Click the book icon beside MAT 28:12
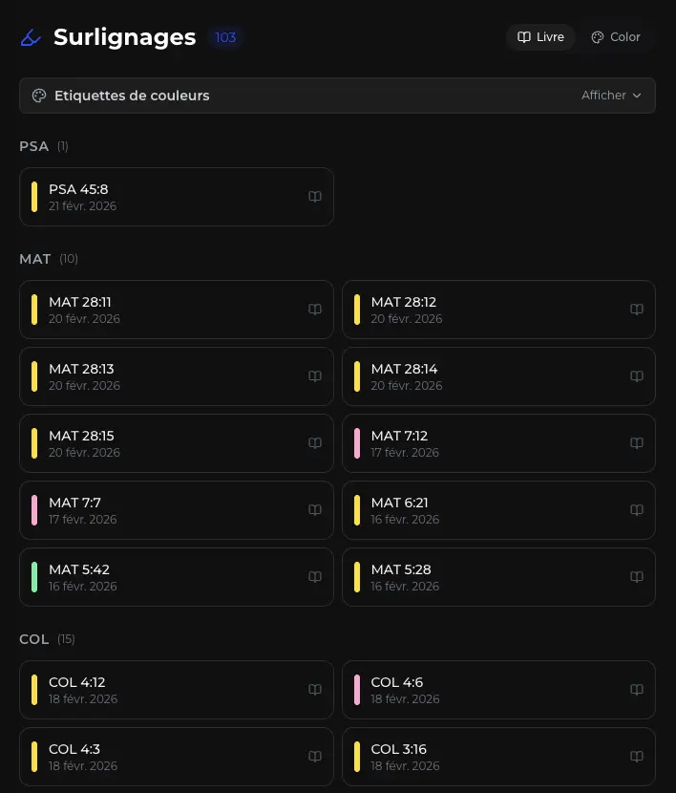The image size is (676, 793). (x=637, y=310)
